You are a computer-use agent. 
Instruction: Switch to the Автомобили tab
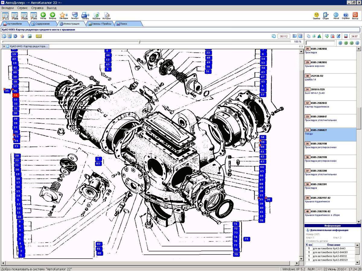point(16,24)
